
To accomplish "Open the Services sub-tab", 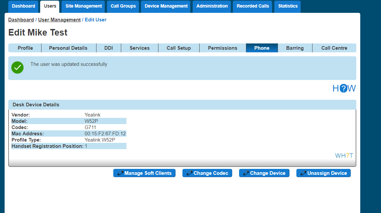I will [140, 48].
